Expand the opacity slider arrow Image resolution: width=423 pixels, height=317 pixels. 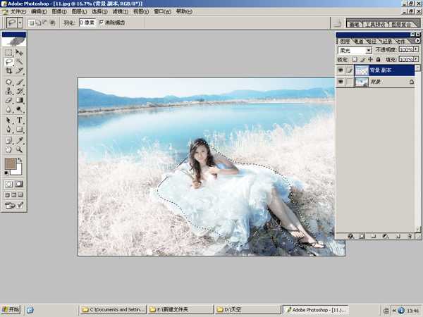tap(417, 51)
